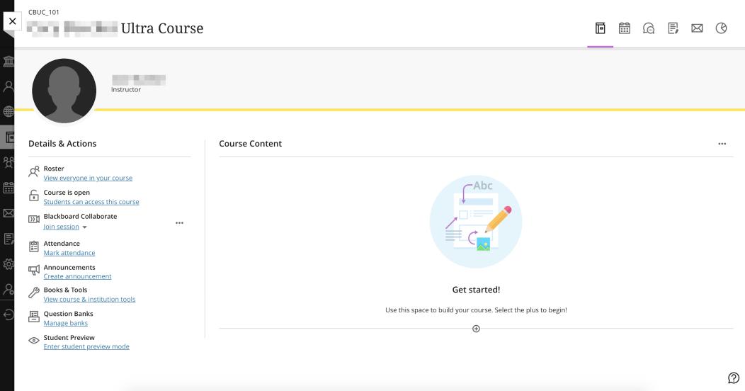Click the CBUC_101 course ID text
Screen dimensions: 745x391
[44, 12]
